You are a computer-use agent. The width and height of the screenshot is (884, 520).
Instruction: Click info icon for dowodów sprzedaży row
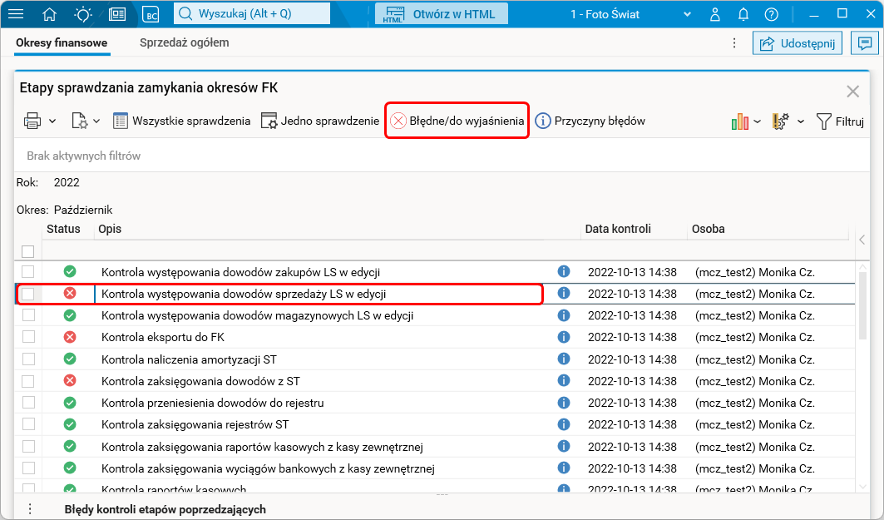(x=563, y=293)
